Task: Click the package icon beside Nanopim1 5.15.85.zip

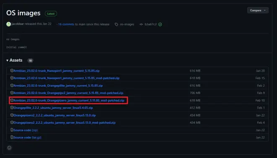Action: (12, 70)
